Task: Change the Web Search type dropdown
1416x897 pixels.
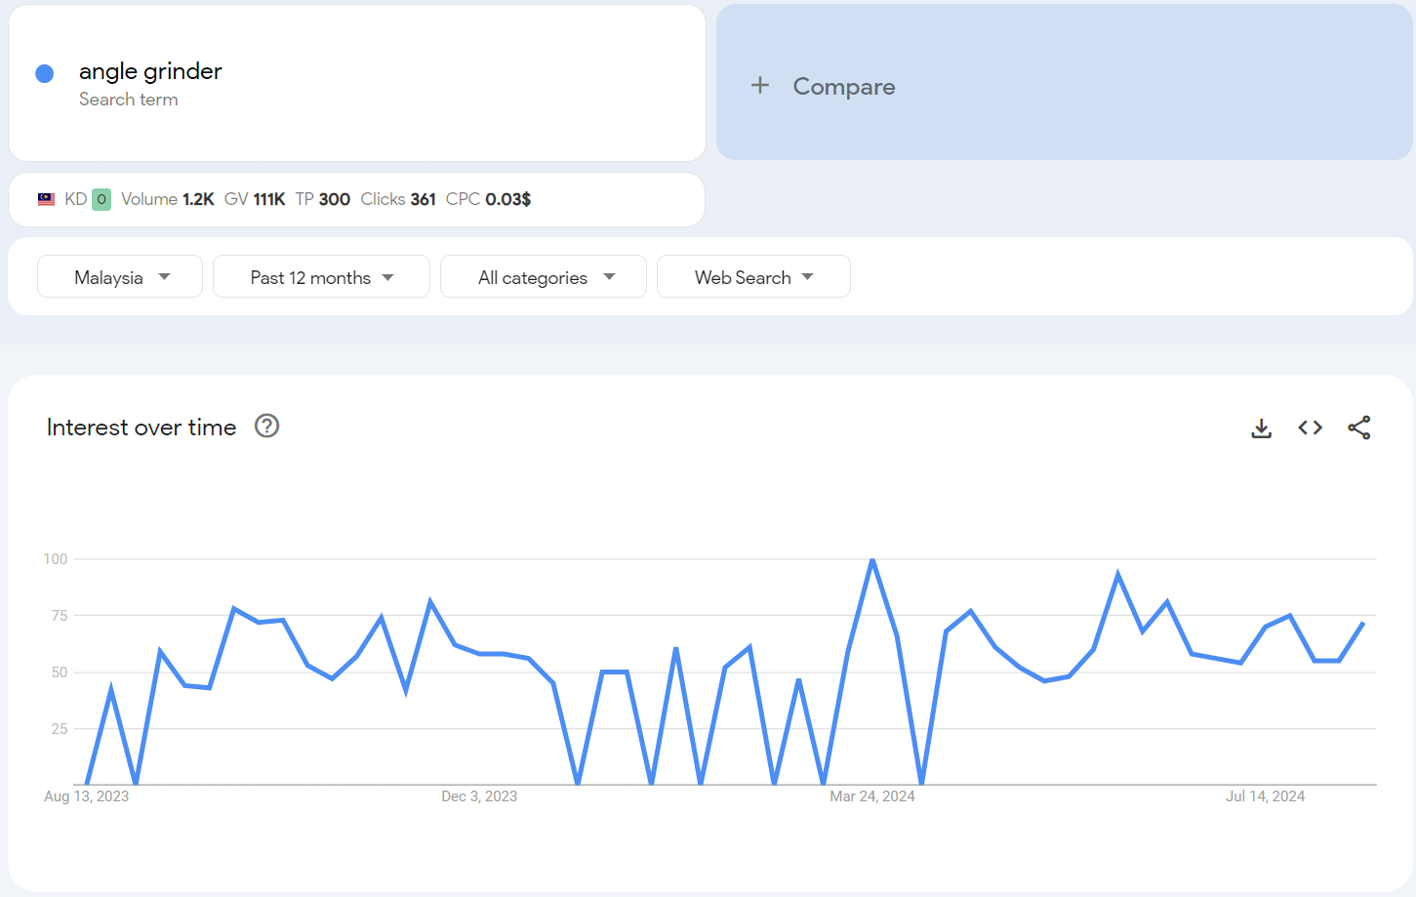Action: coord(753,277)
